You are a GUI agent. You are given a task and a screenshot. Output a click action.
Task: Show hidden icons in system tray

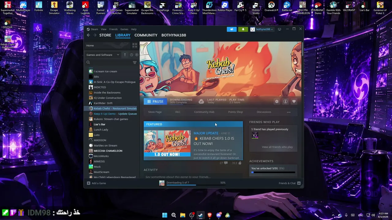point(333,215)
